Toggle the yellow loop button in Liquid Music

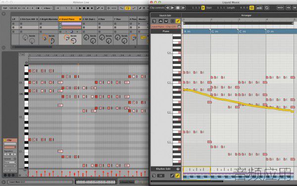coord(252,8)
